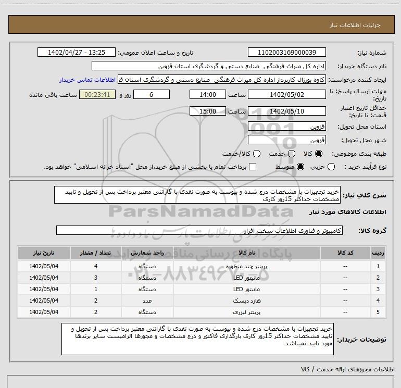Viewport: 401px width, 388px height.
Task: Click the نام کالا column header
Action: [x=246, y=253]
